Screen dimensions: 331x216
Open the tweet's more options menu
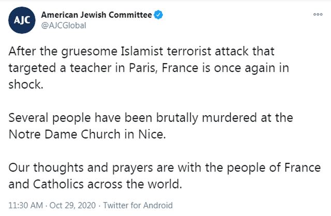(318, 14)
